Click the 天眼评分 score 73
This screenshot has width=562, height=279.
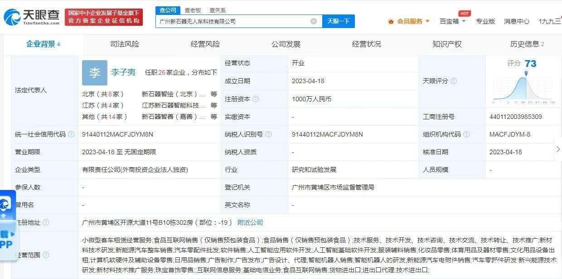point(530,64)
